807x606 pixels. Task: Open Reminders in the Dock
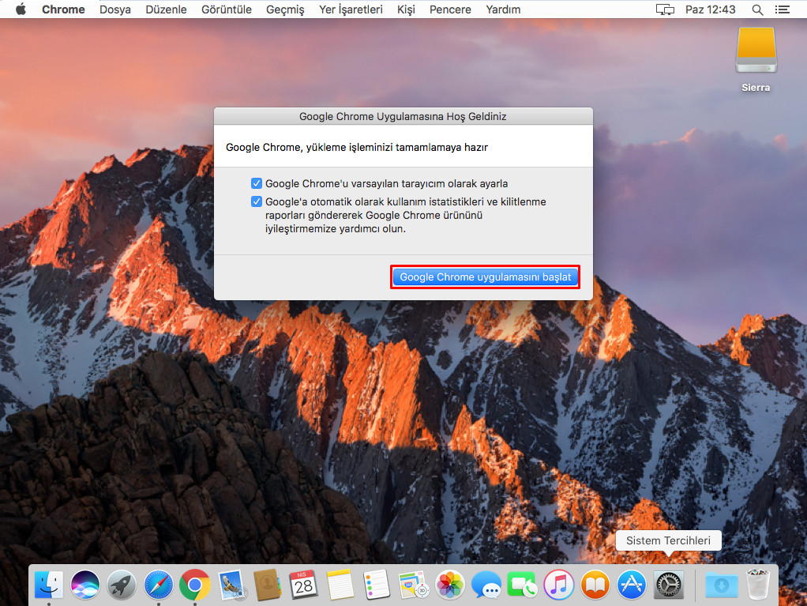pos(376,585)
